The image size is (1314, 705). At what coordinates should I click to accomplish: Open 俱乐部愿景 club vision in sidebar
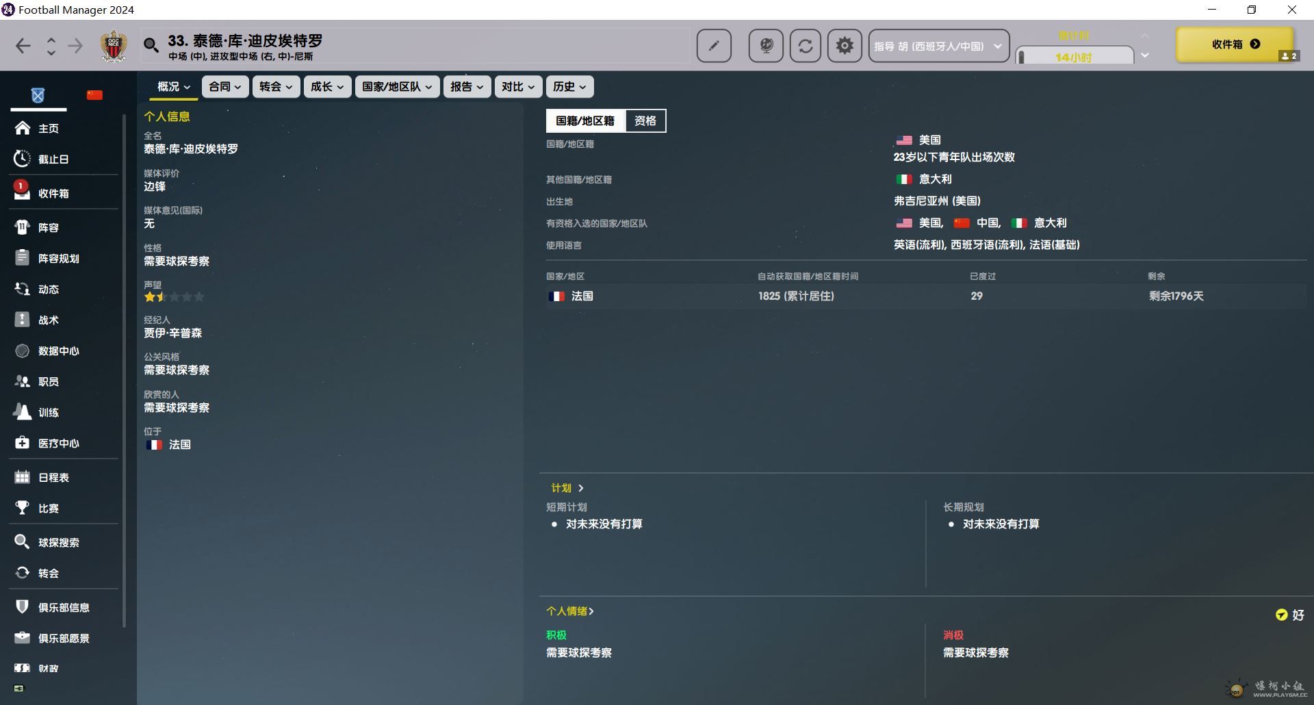64,638
